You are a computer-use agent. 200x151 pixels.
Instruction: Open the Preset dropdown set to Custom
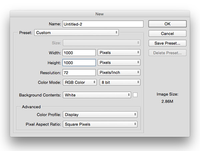[x=76, y=33]
